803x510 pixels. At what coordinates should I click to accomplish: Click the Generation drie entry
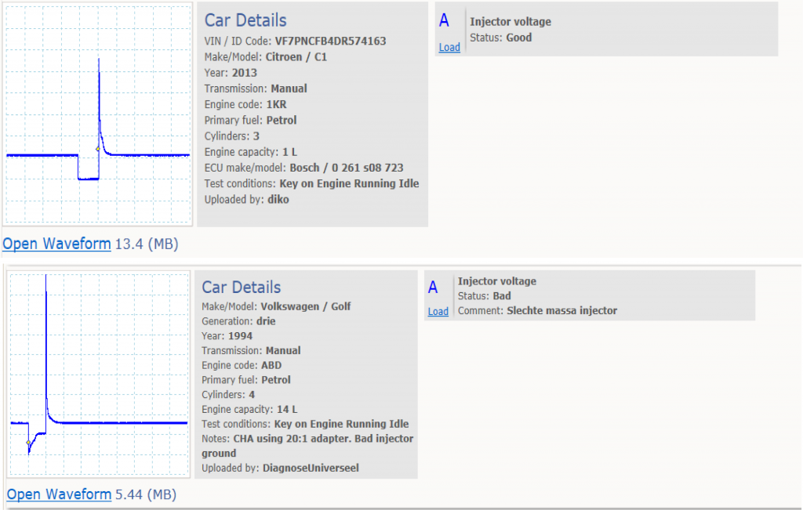pyautogui.click(x=238, y=321)
